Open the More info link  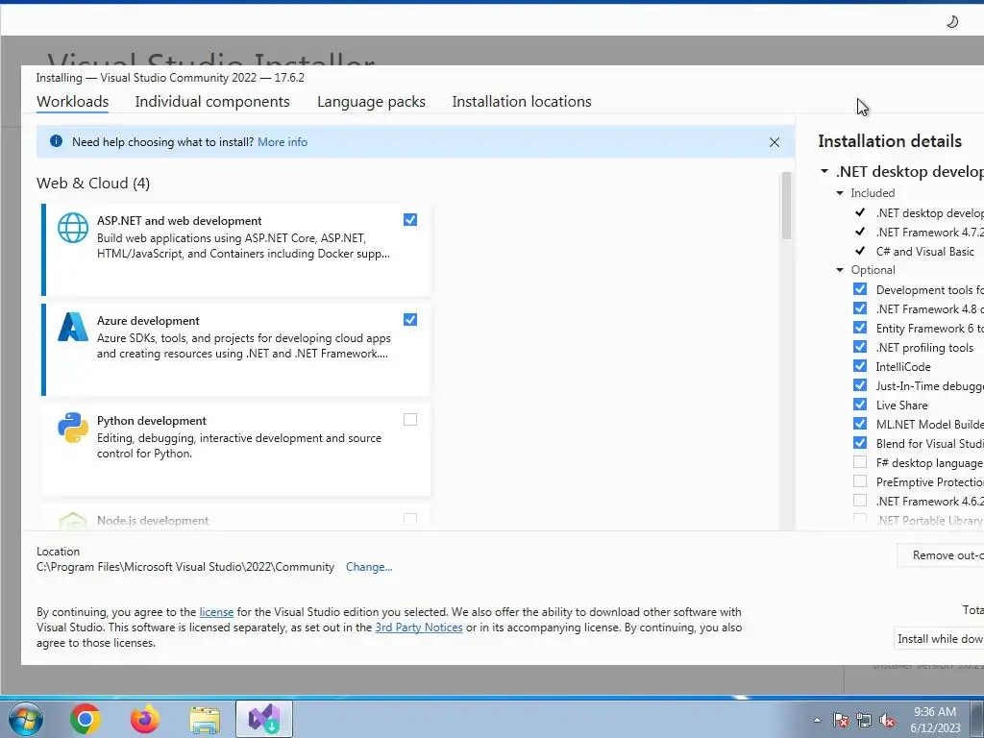point(283,142)
